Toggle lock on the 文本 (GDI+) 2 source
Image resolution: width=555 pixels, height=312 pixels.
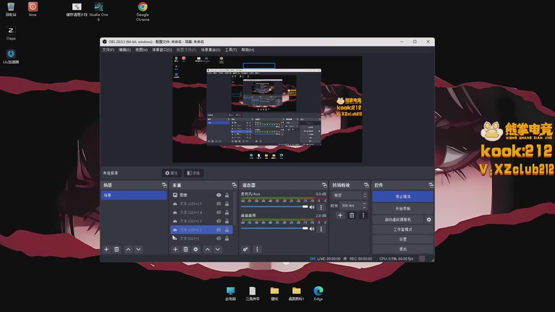[227, 229]
